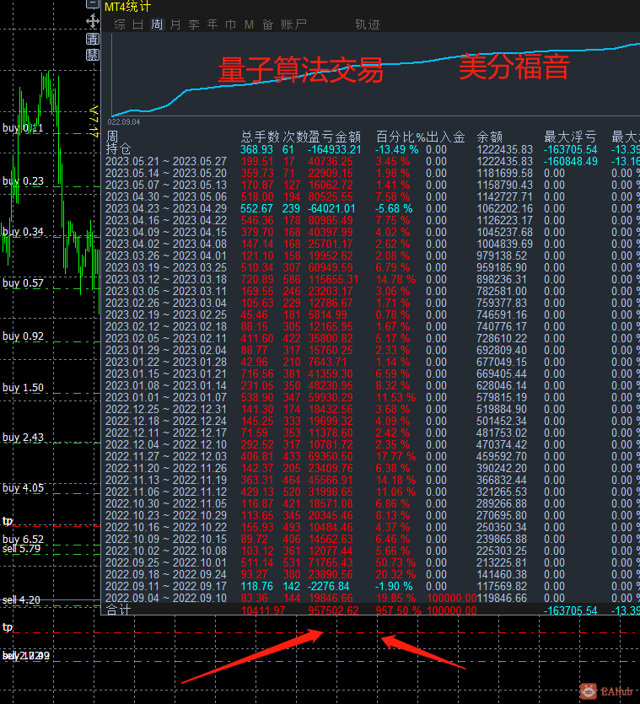The width and height of the screenshot is (640, 704).
Task: Click max floating loss -163705.54 in 持仓 row
Action: pyautogui.click(x=570, y=149)
